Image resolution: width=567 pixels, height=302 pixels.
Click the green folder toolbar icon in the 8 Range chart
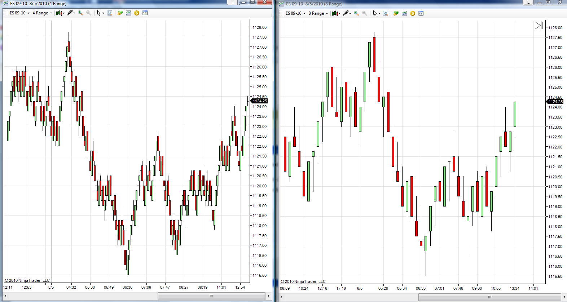point(396,13)
